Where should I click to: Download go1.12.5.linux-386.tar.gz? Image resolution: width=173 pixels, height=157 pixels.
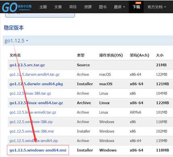click(x=30, y=93)
